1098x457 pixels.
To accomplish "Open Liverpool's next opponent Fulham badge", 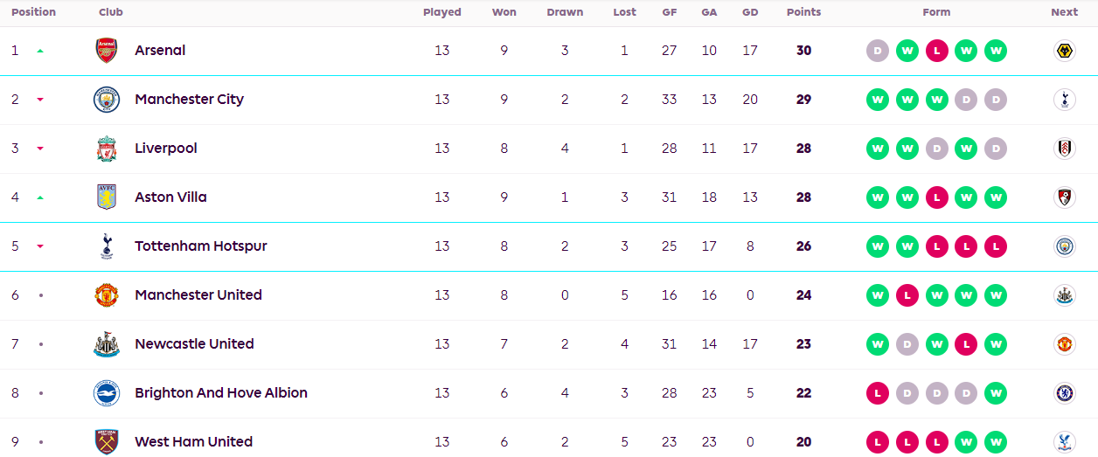I will [1064, 149].
